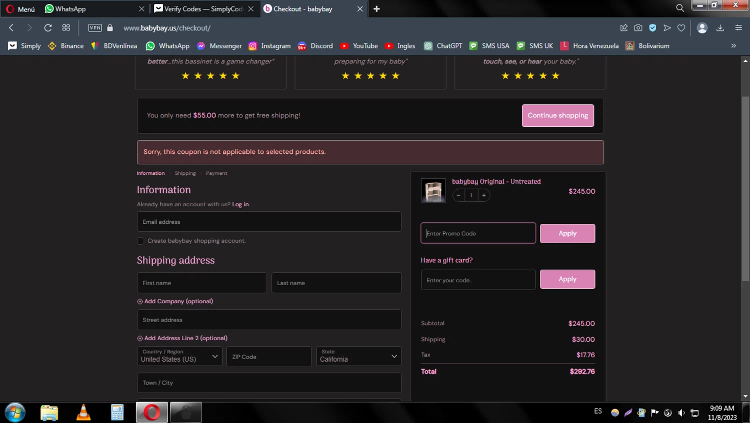
Task: Click the ZIP Code field
Action: point(269,357)
